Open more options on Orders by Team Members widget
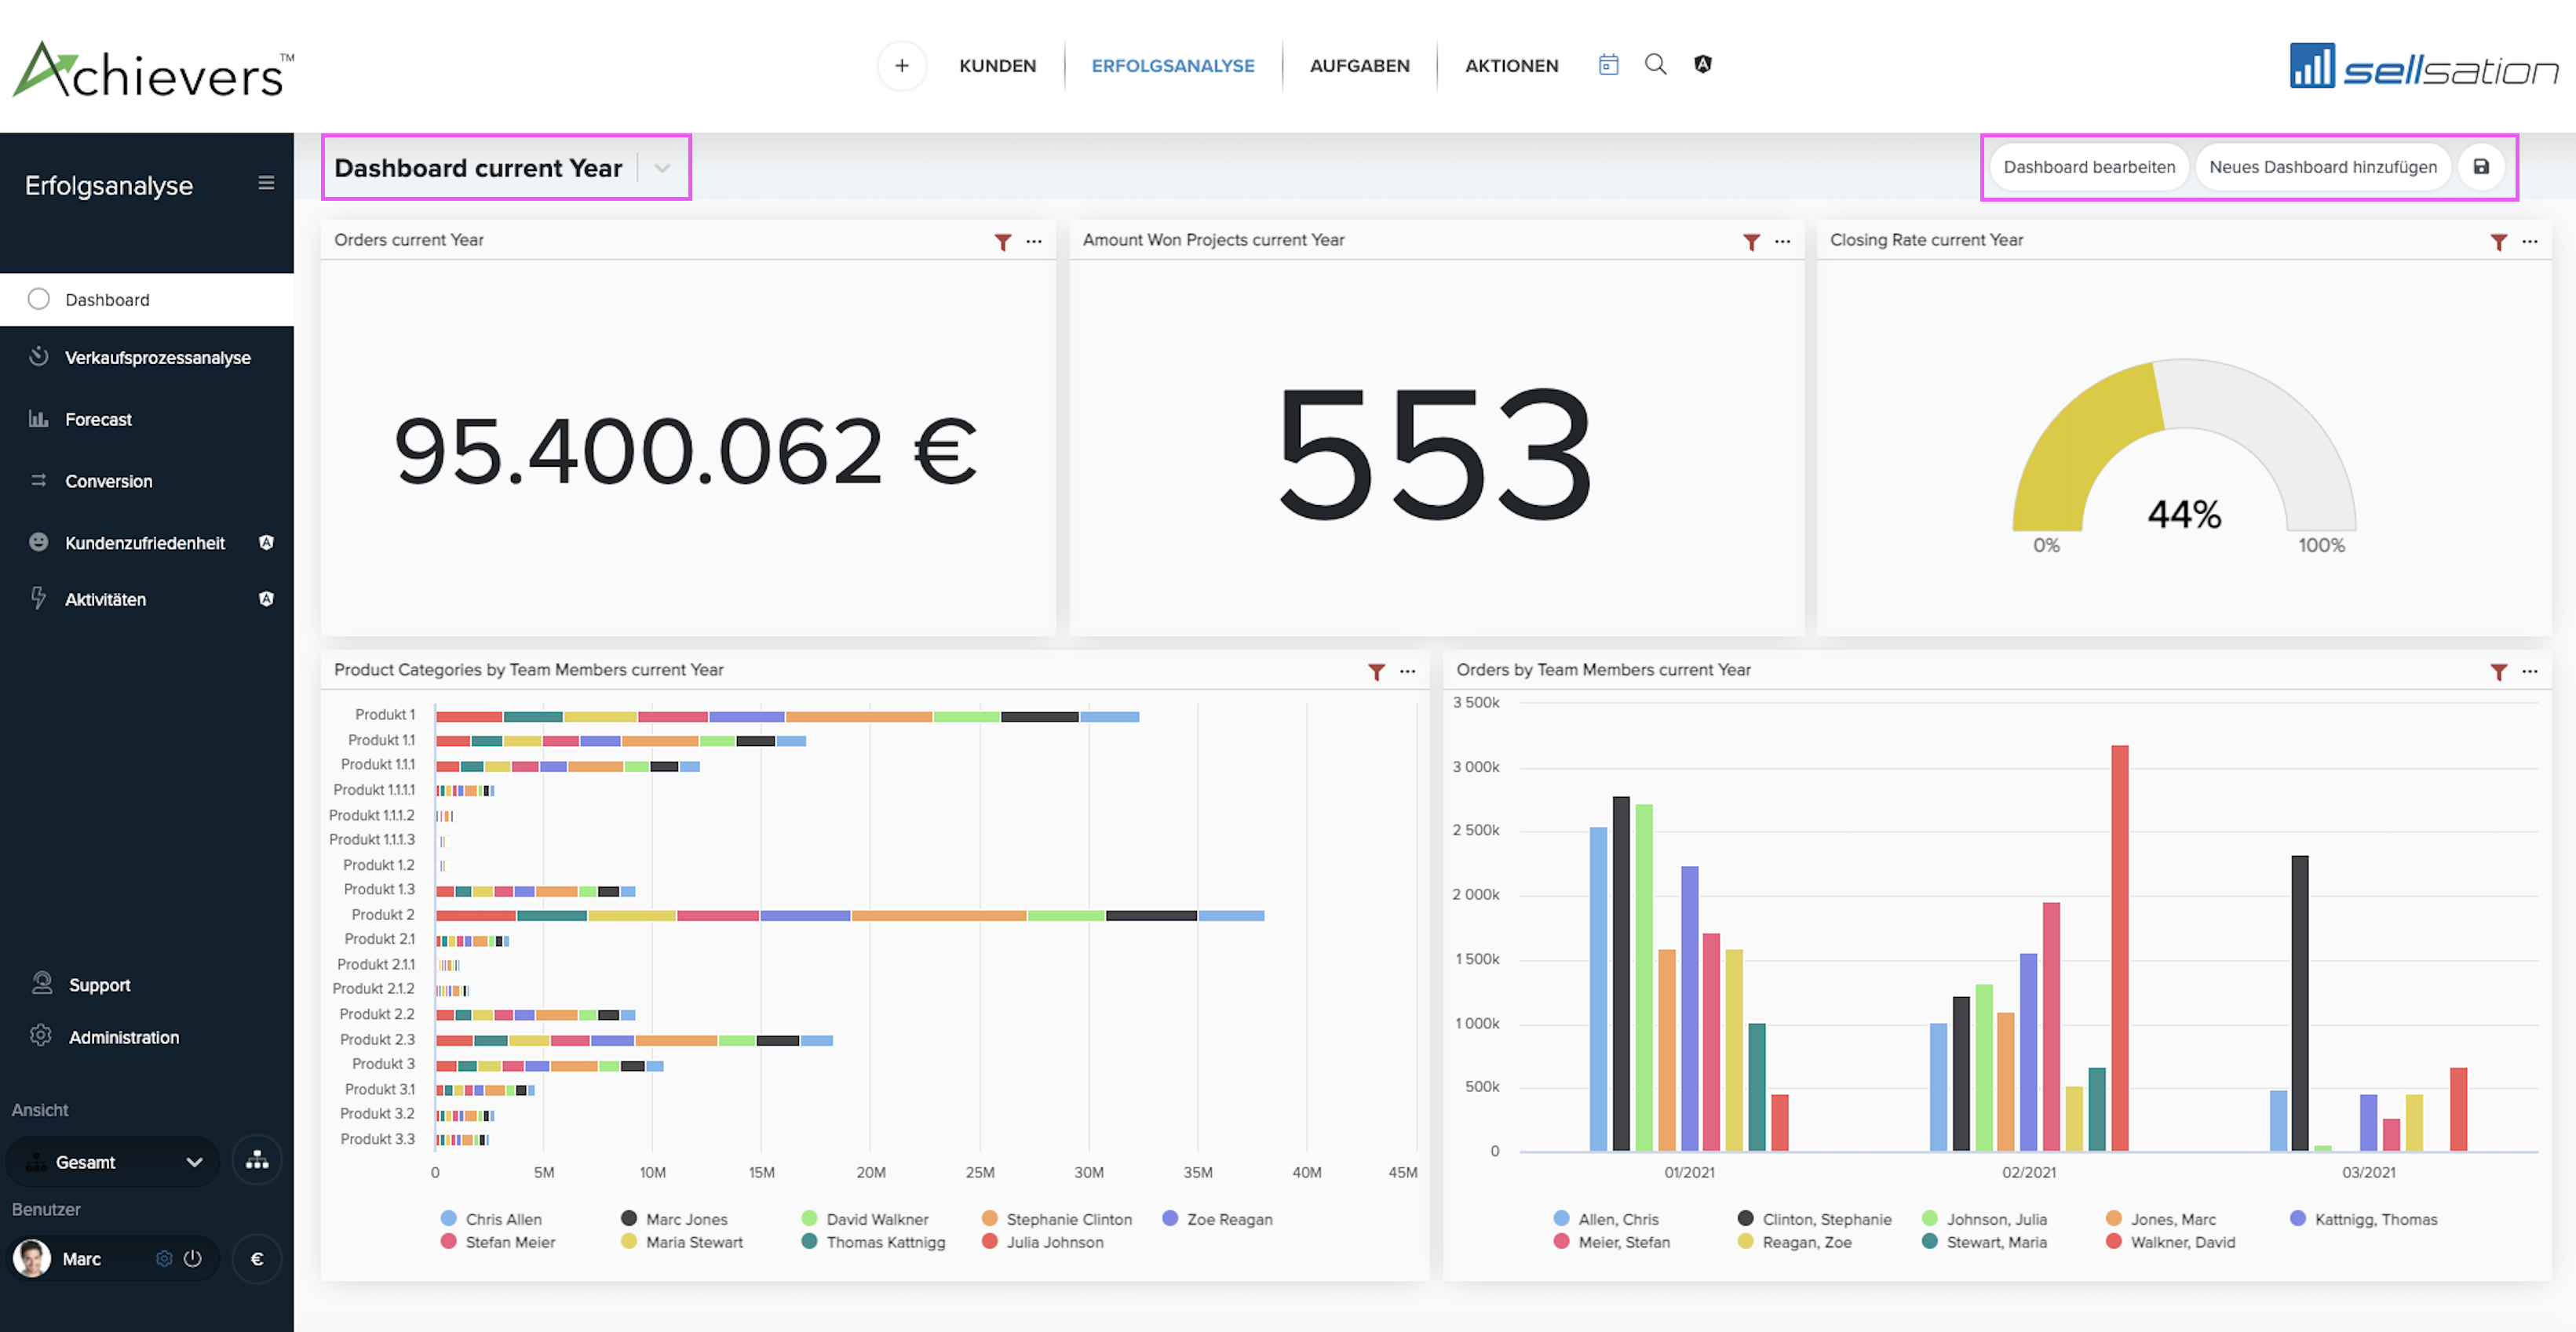2576x1332 pixels. click(x=2530, y=671)
